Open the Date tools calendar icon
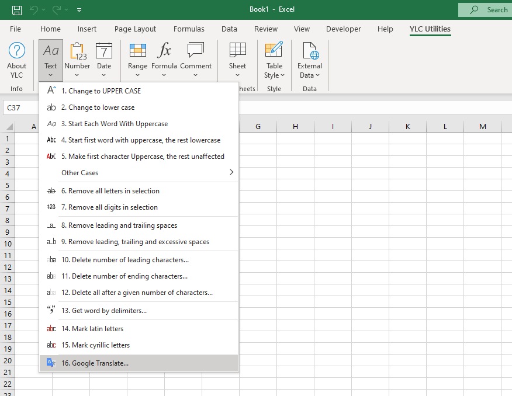 pyautogui.click(x=104, y=52)
